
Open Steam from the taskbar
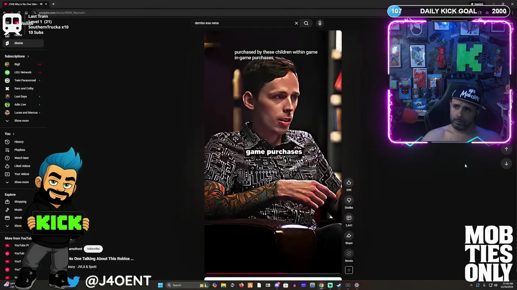pyautogui.click(x=339, y=285)
